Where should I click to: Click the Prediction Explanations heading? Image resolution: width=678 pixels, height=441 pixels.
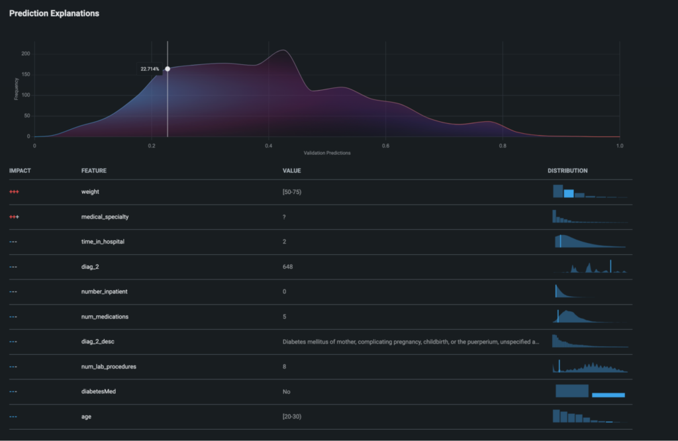pyautogui.click(x=54, y=13)
